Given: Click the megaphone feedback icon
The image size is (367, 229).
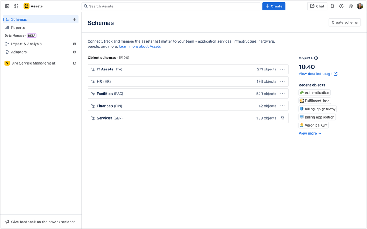Looking at the screenshot, I should click(7, 222).
